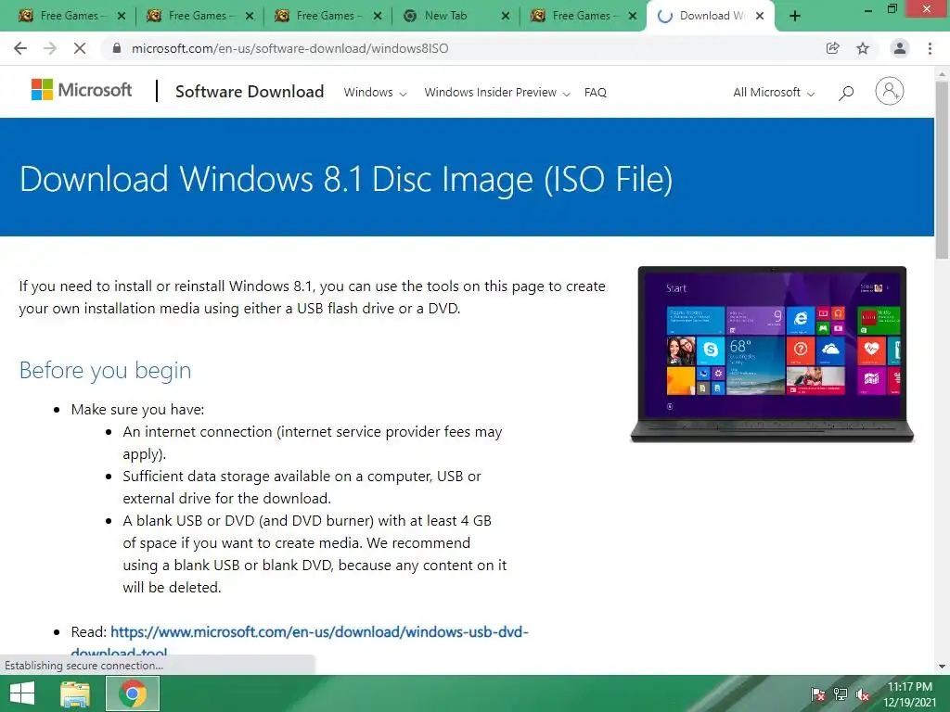Click the address bar URL field

tap(460, 48)
